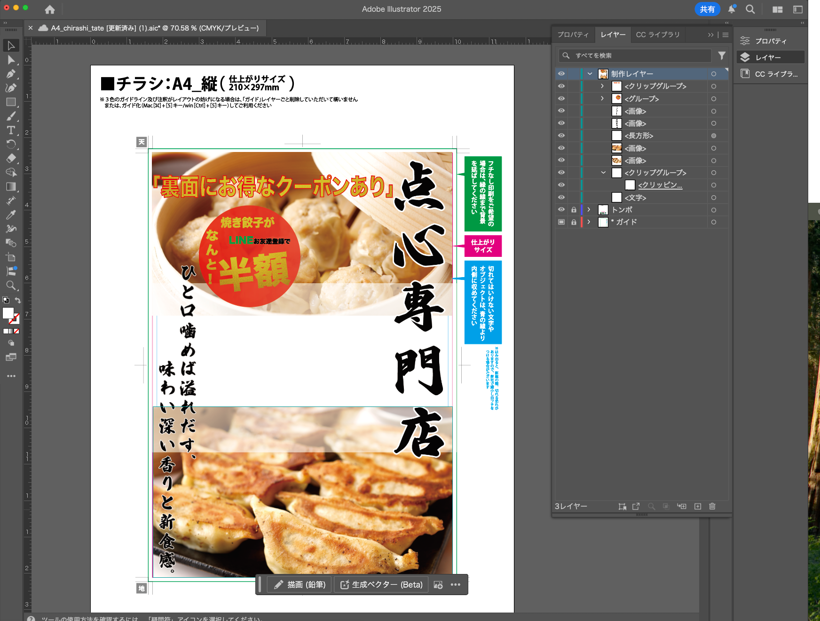Select the Rectangle tool
The width and height of the screenshot is (820, 621).
11,102
